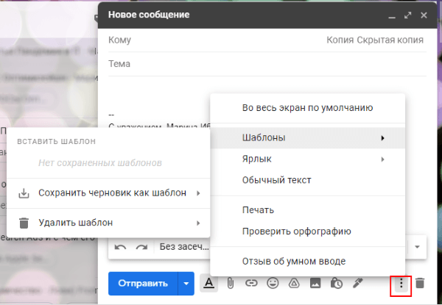
Task: Redo the action in formatting toolbar
Action: (x=141, y=247)
